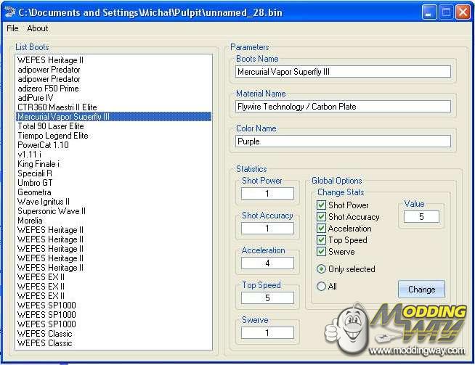Image resolution: width=475 pixels, height=365 pixels.
Task: Choose the All radio option
Action: [x=322, y=287]
